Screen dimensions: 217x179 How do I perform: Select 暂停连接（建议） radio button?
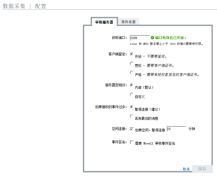click(x=131, y=107)
